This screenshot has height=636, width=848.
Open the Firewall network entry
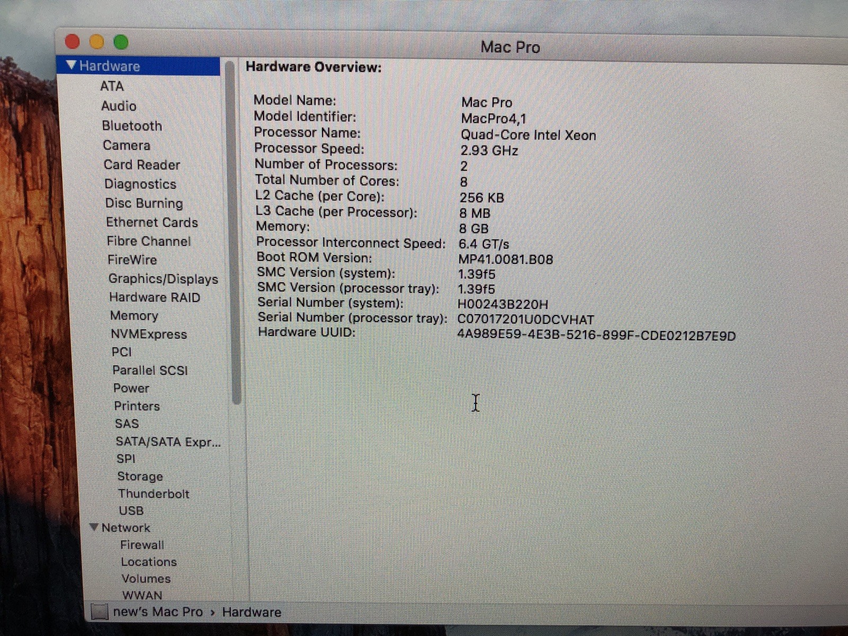[142, 545]
